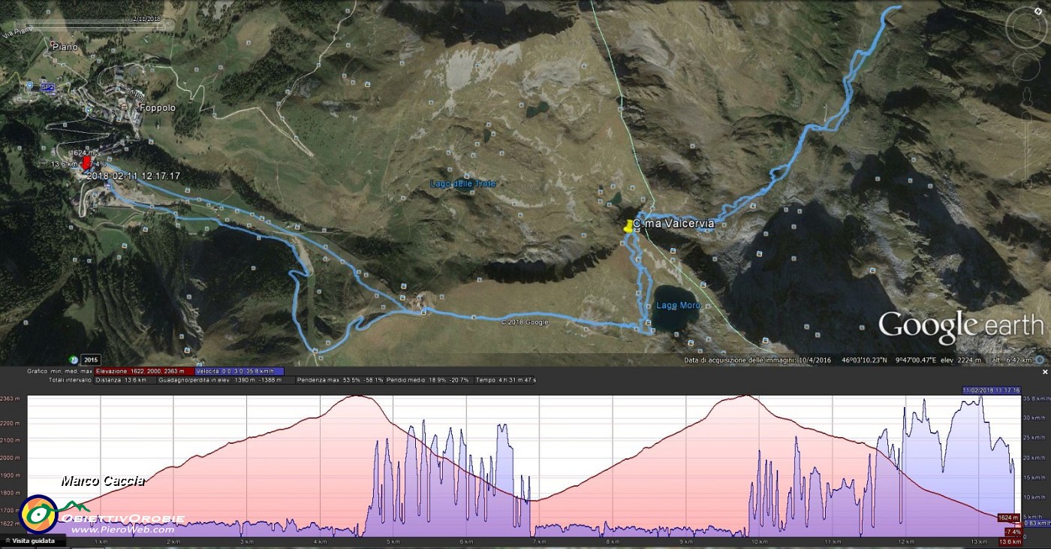Click the alt 6.42 km eye altitude readout
The image size is (1051, 549).
pos(1013,360)
